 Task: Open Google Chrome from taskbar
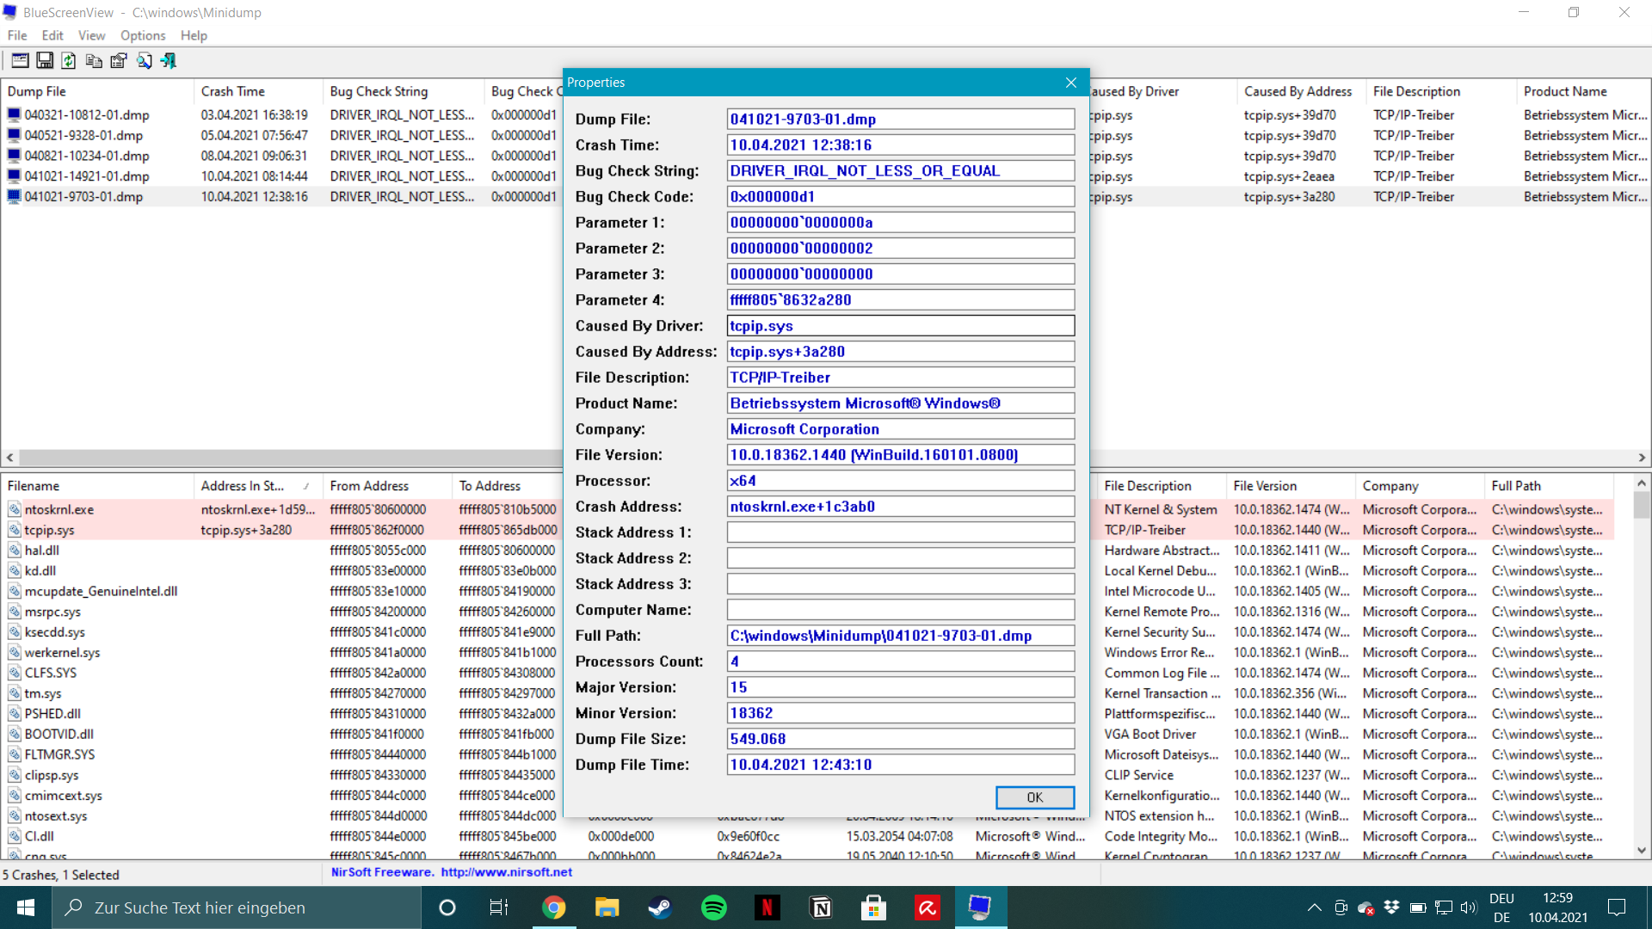point(553,907)
